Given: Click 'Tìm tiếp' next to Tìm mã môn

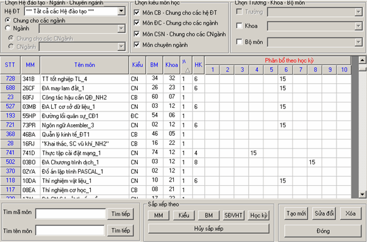Looking at the screenshot, I should click(121, 214).
